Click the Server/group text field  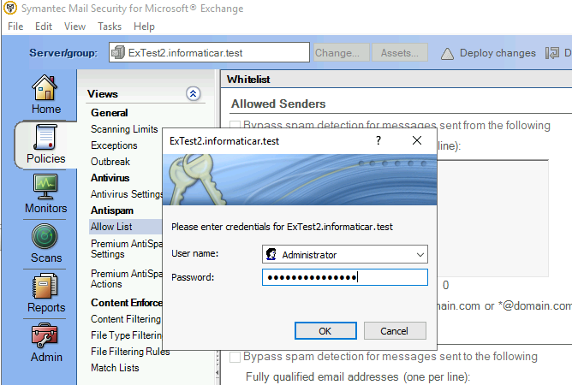[x=209, y=52]
